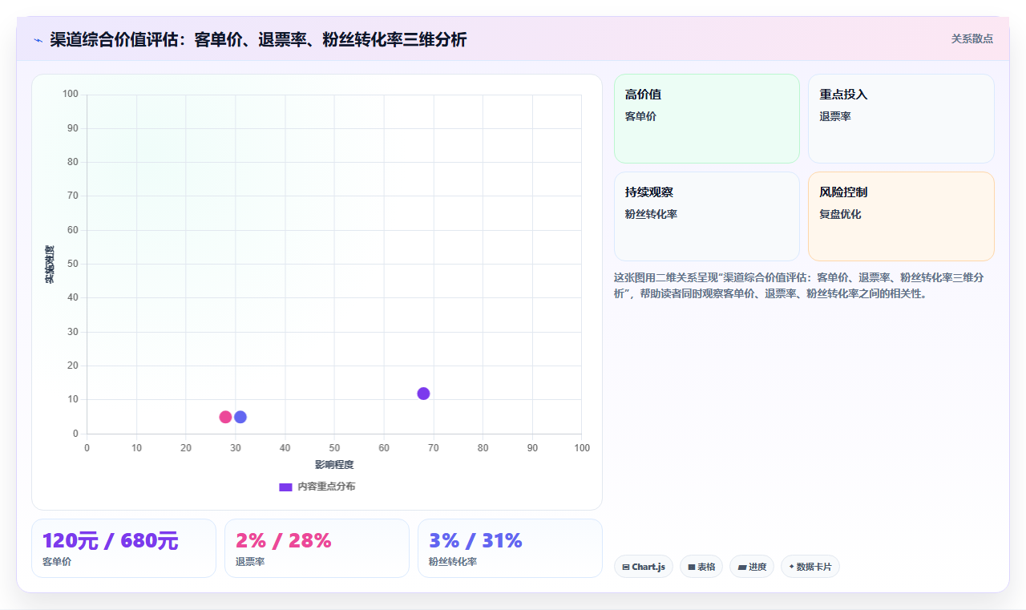Open the 重点投入 quadrant card

click(901, 119)
